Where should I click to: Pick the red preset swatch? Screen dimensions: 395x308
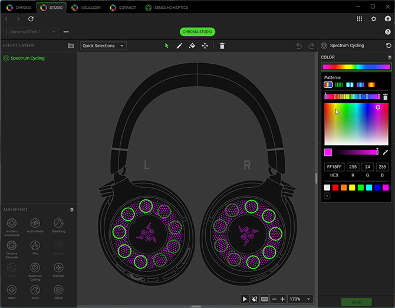tap(335, 188)
